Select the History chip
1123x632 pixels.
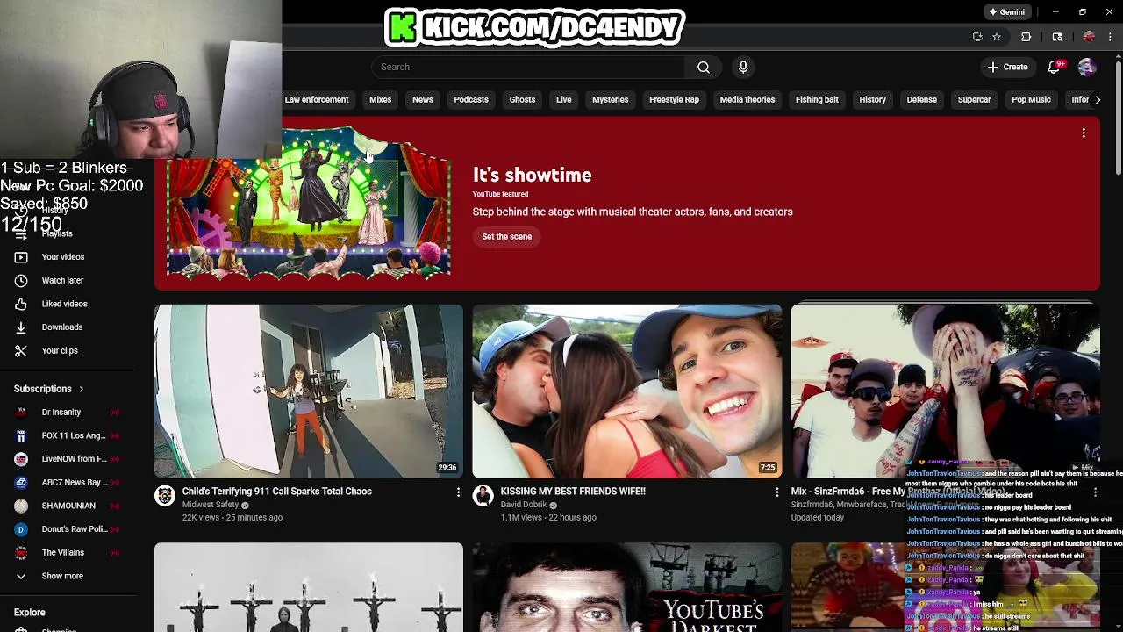pyautogui.click(x=872, y=99)
